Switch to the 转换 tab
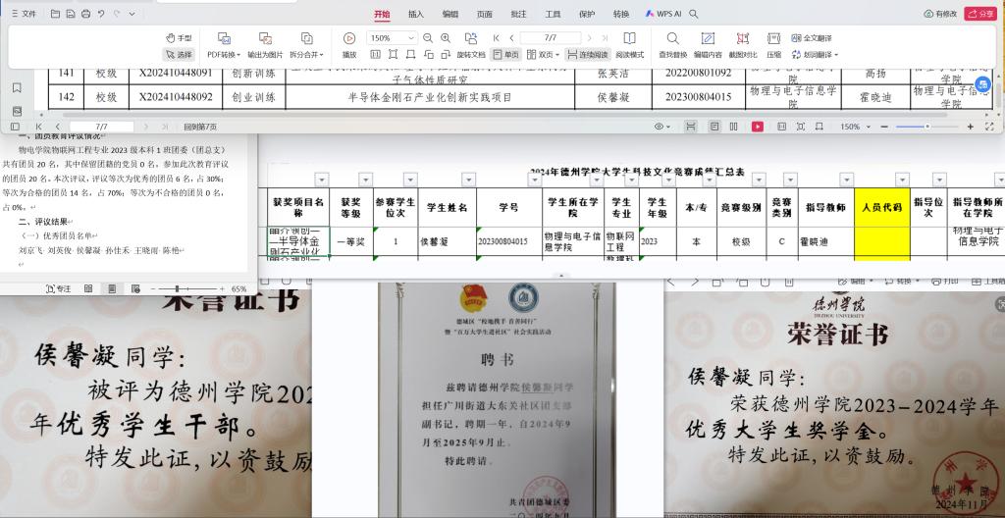The width and height of the screenshot is (1005, 518). click(621, 14)
